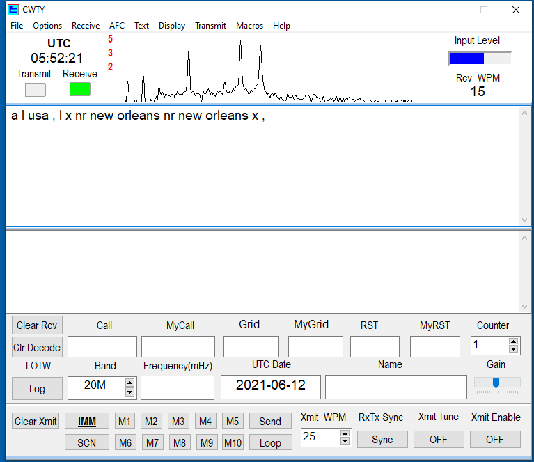534x462 pixels.
Task: Trigger macro M10
Action: tap(233, 442)
